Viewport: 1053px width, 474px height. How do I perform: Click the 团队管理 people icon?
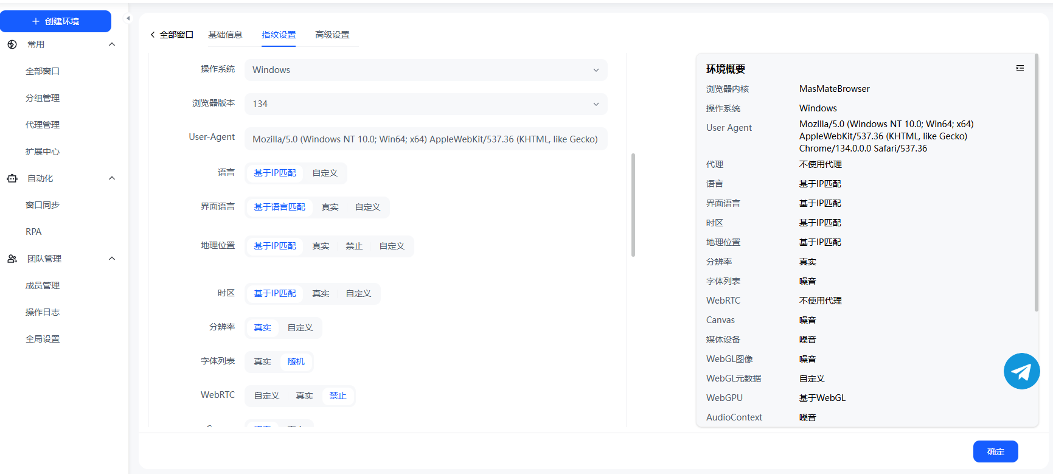coord(12,259)
